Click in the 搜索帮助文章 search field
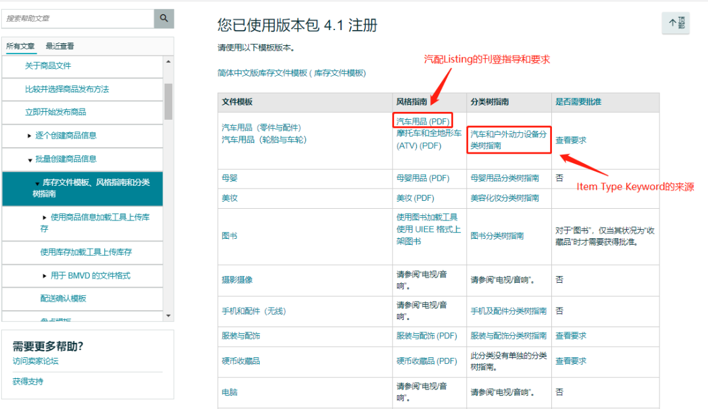 click(77, 18)
